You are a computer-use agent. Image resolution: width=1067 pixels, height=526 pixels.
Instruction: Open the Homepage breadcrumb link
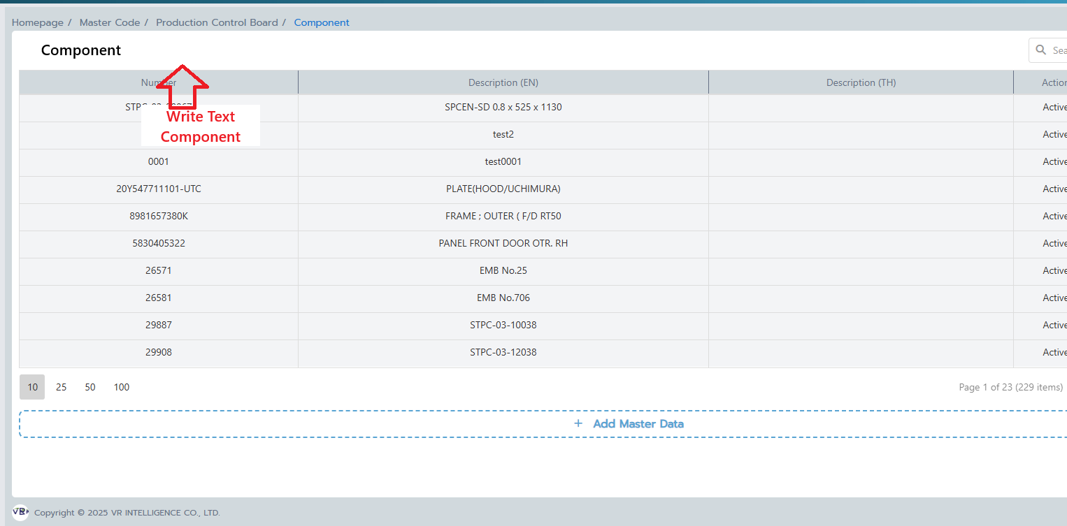coord(38,22)
